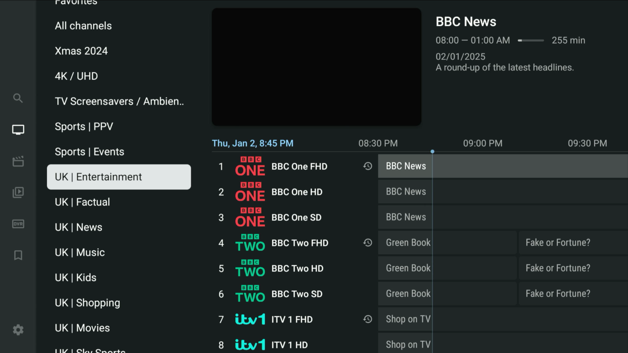
Task: Click catch-up history icon for BBC Two FHD
Action: 368,243
